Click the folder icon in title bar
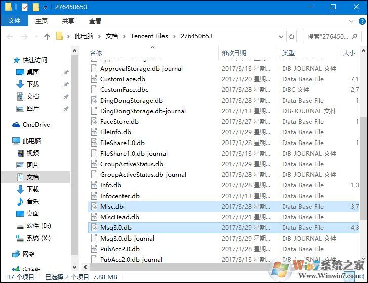The width and height of the screenshot is (368, 283). tap(8, 7)
